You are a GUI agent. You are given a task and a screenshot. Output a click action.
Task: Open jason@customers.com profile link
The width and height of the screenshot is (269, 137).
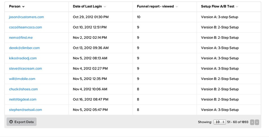[x=26, y=17]
